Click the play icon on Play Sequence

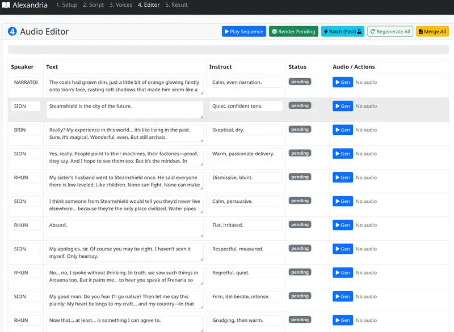coord(227,31)
